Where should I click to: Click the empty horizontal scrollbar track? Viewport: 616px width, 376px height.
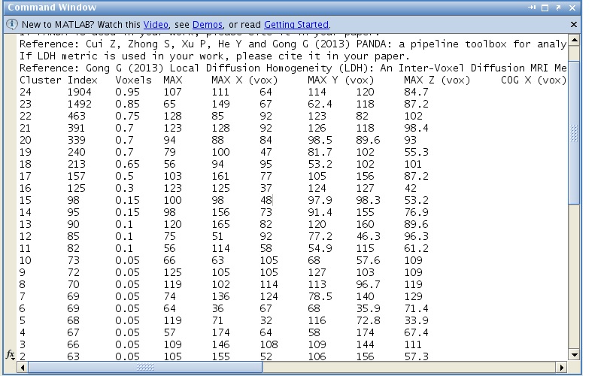414,367
